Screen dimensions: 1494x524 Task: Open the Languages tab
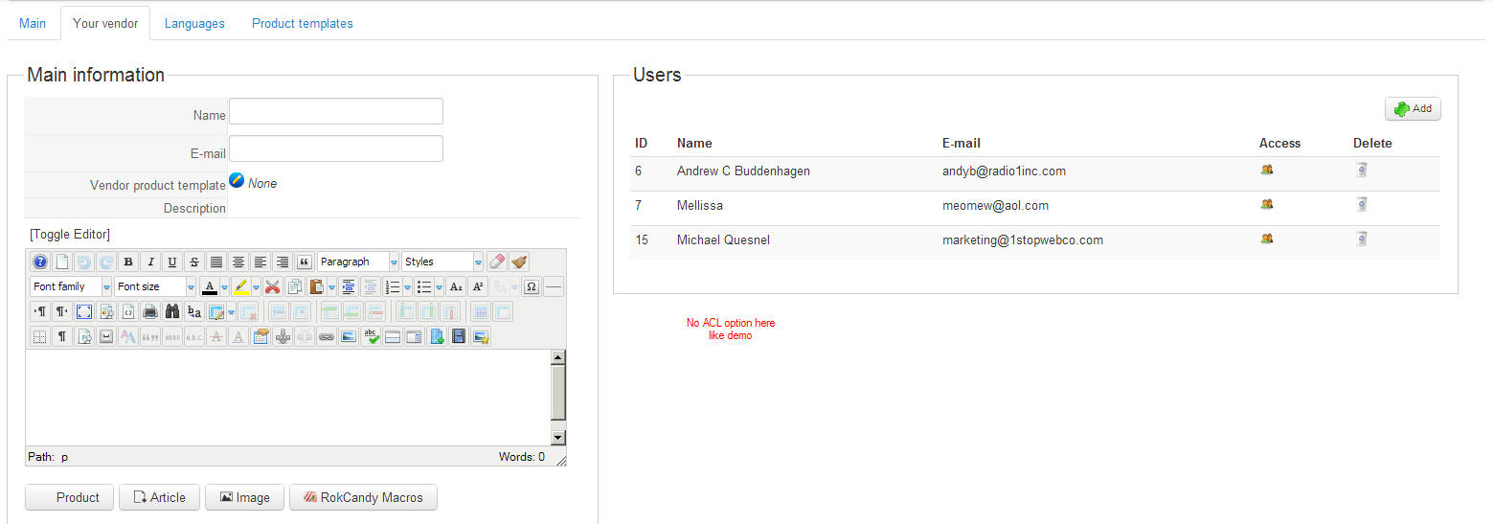pos(194,23)
